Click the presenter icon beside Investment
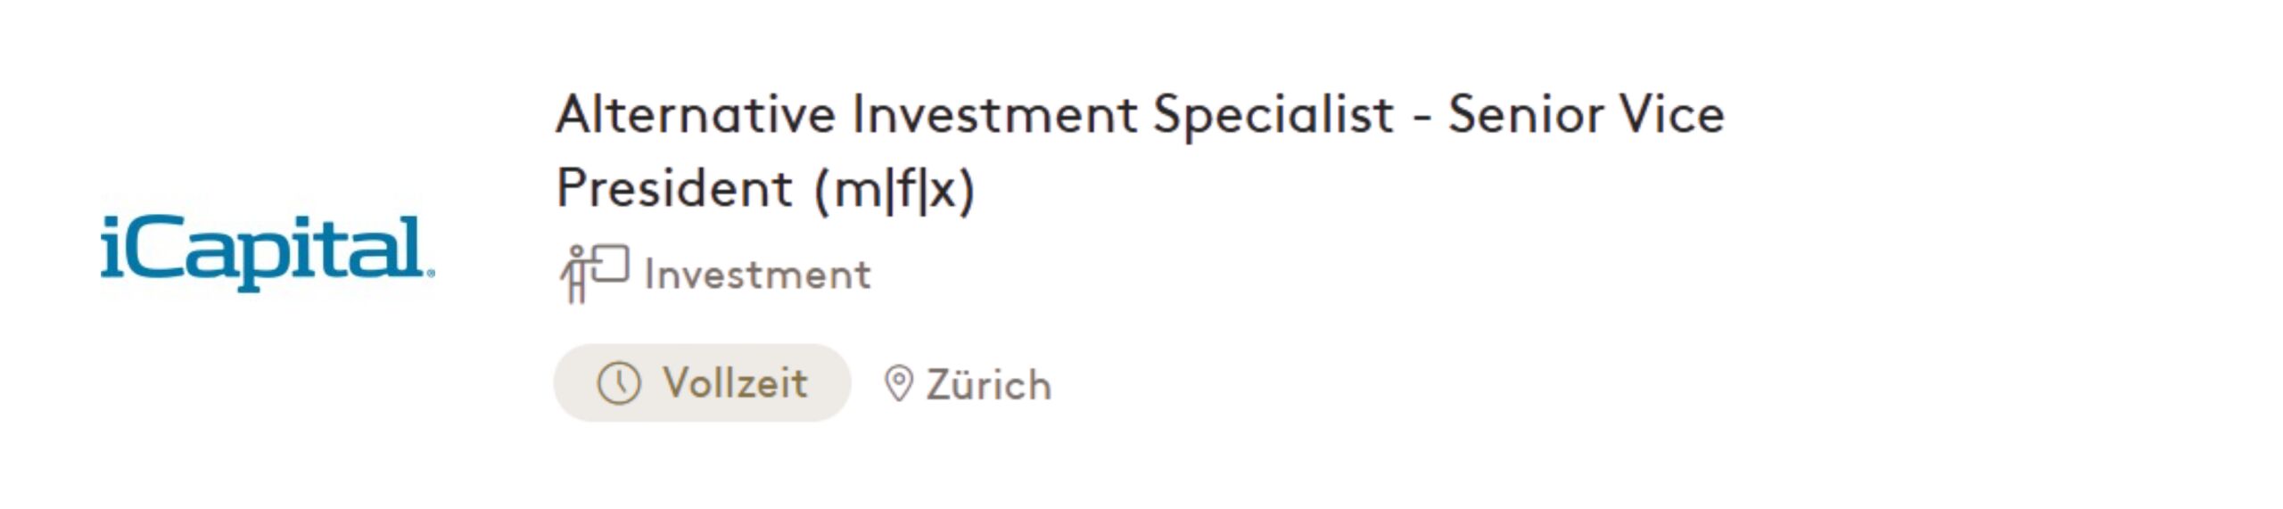Image resolution: width=2283 pixels, height=509 pixels. (x=593, y=273)
